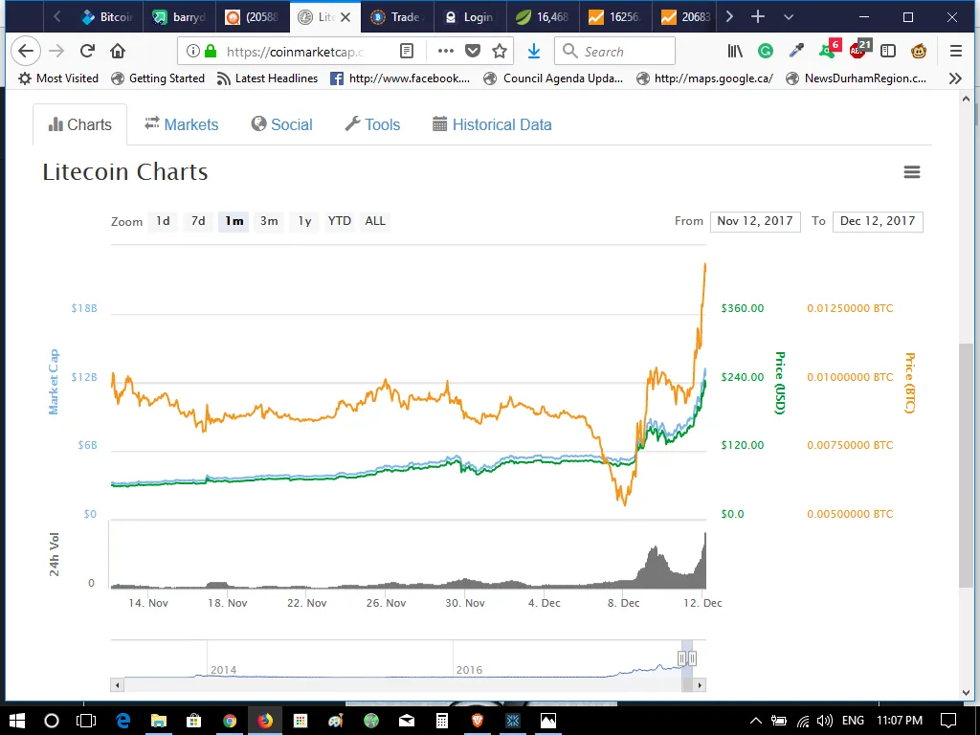
Task: Set chart zoom to 3m
Action: [269, 221]
